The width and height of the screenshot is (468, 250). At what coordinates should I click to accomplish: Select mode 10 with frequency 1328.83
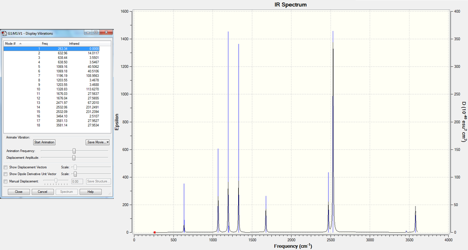point(51,89)
